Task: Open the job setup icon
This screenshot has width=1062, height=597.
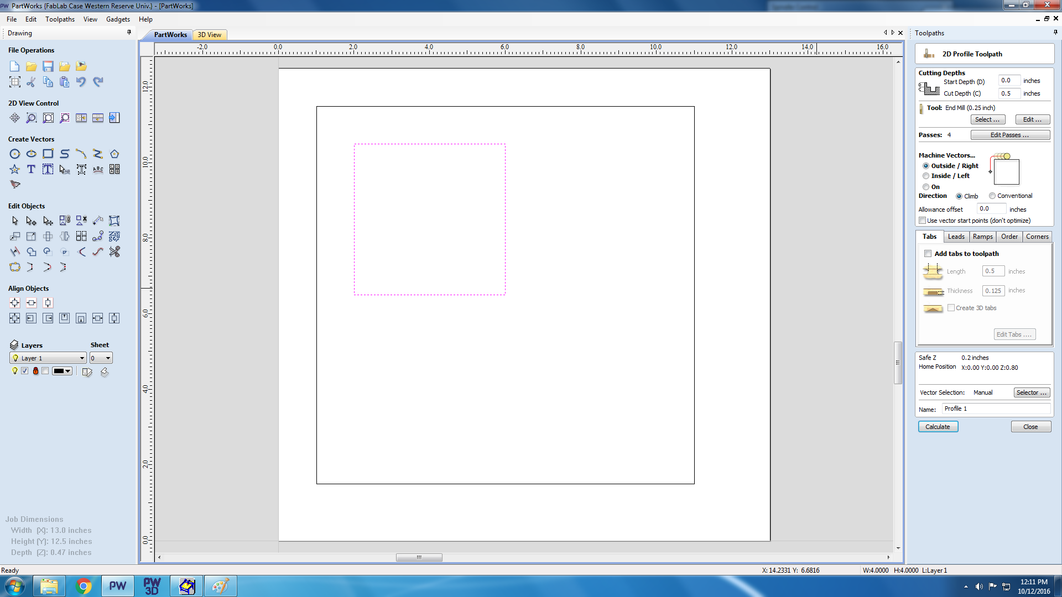Action: 15,82
